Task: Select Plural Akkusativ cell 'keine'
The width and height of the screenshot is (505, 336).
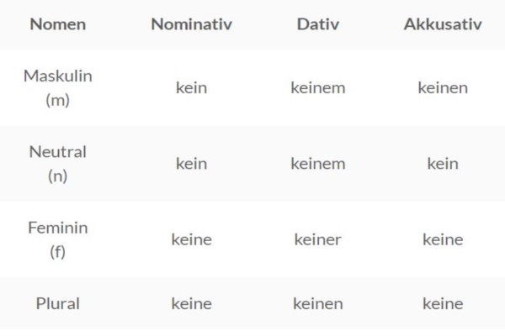Action: tap(443, 303)
